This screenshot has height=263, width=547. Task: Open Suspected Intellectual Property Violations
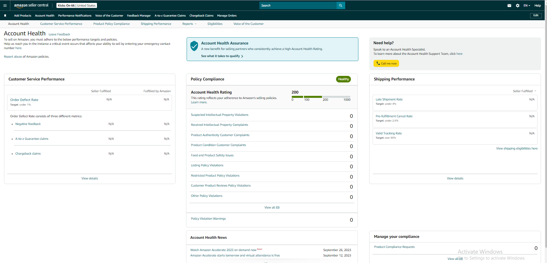[x=220, y=115]
